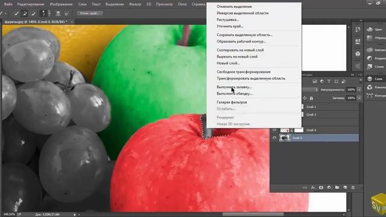This screenshot has height=217, width=386.
Task: Open the Просмотр menu
Action: 164,4
